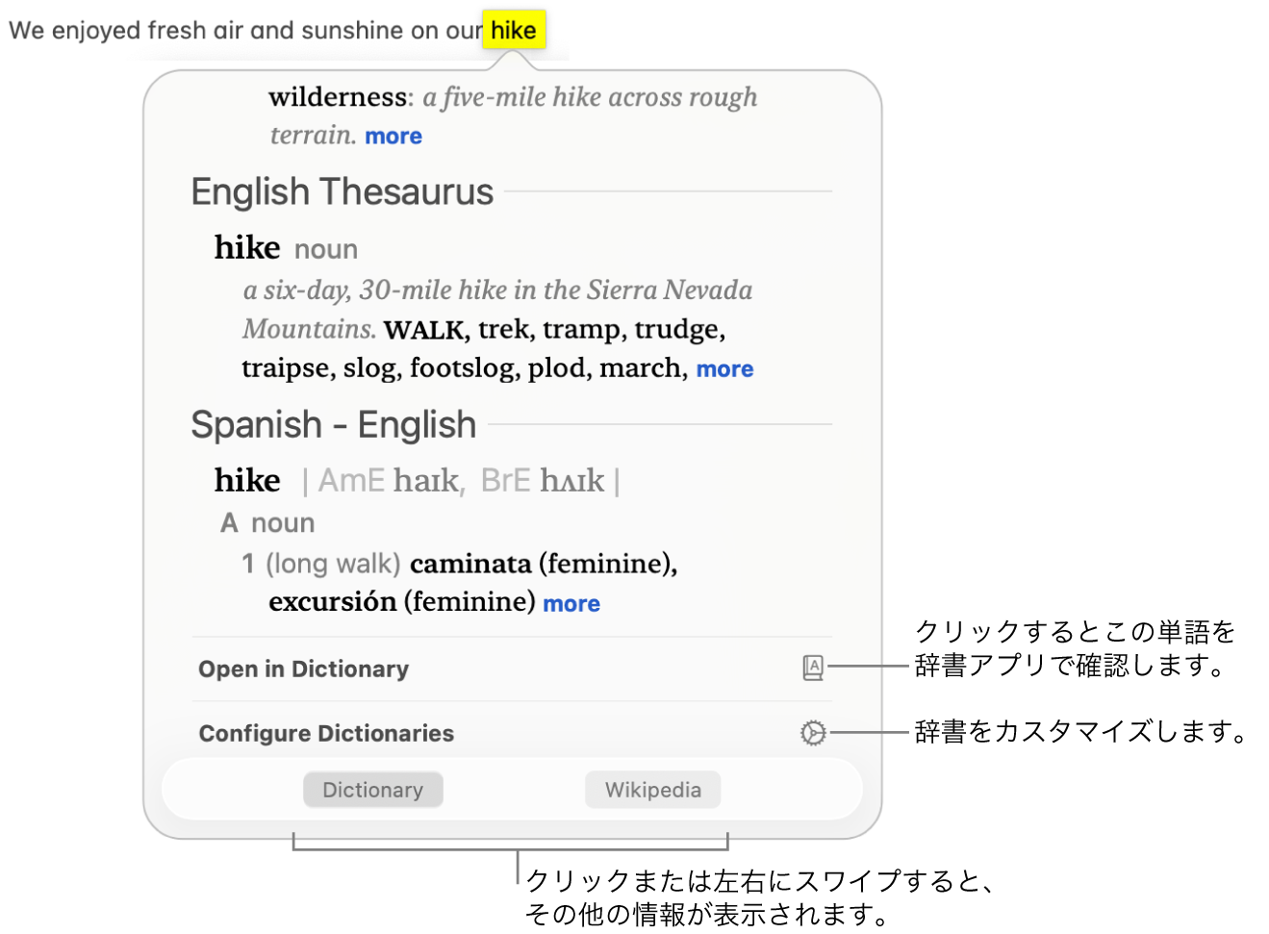Click "more" after the wilderness definition
Image resolution: width=1269 pixels, height=934 pixels.
[393, 137]
